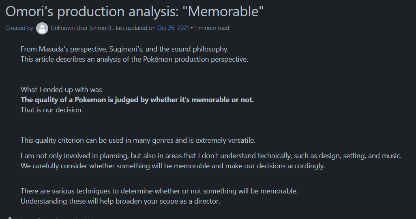
Task: Click the line "Understanding these will help broaden"
Action: 120,201
